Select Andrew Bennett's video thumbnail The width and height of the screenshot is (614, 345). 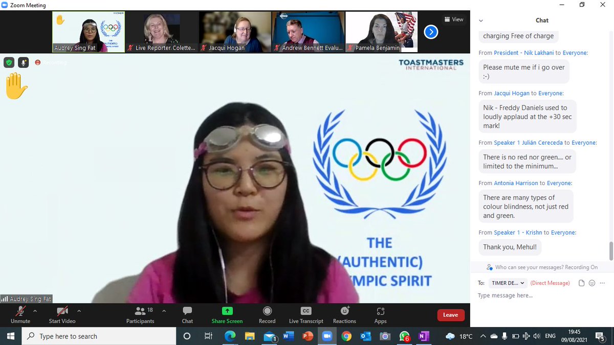pyautogui.click(x=309, y=32)
